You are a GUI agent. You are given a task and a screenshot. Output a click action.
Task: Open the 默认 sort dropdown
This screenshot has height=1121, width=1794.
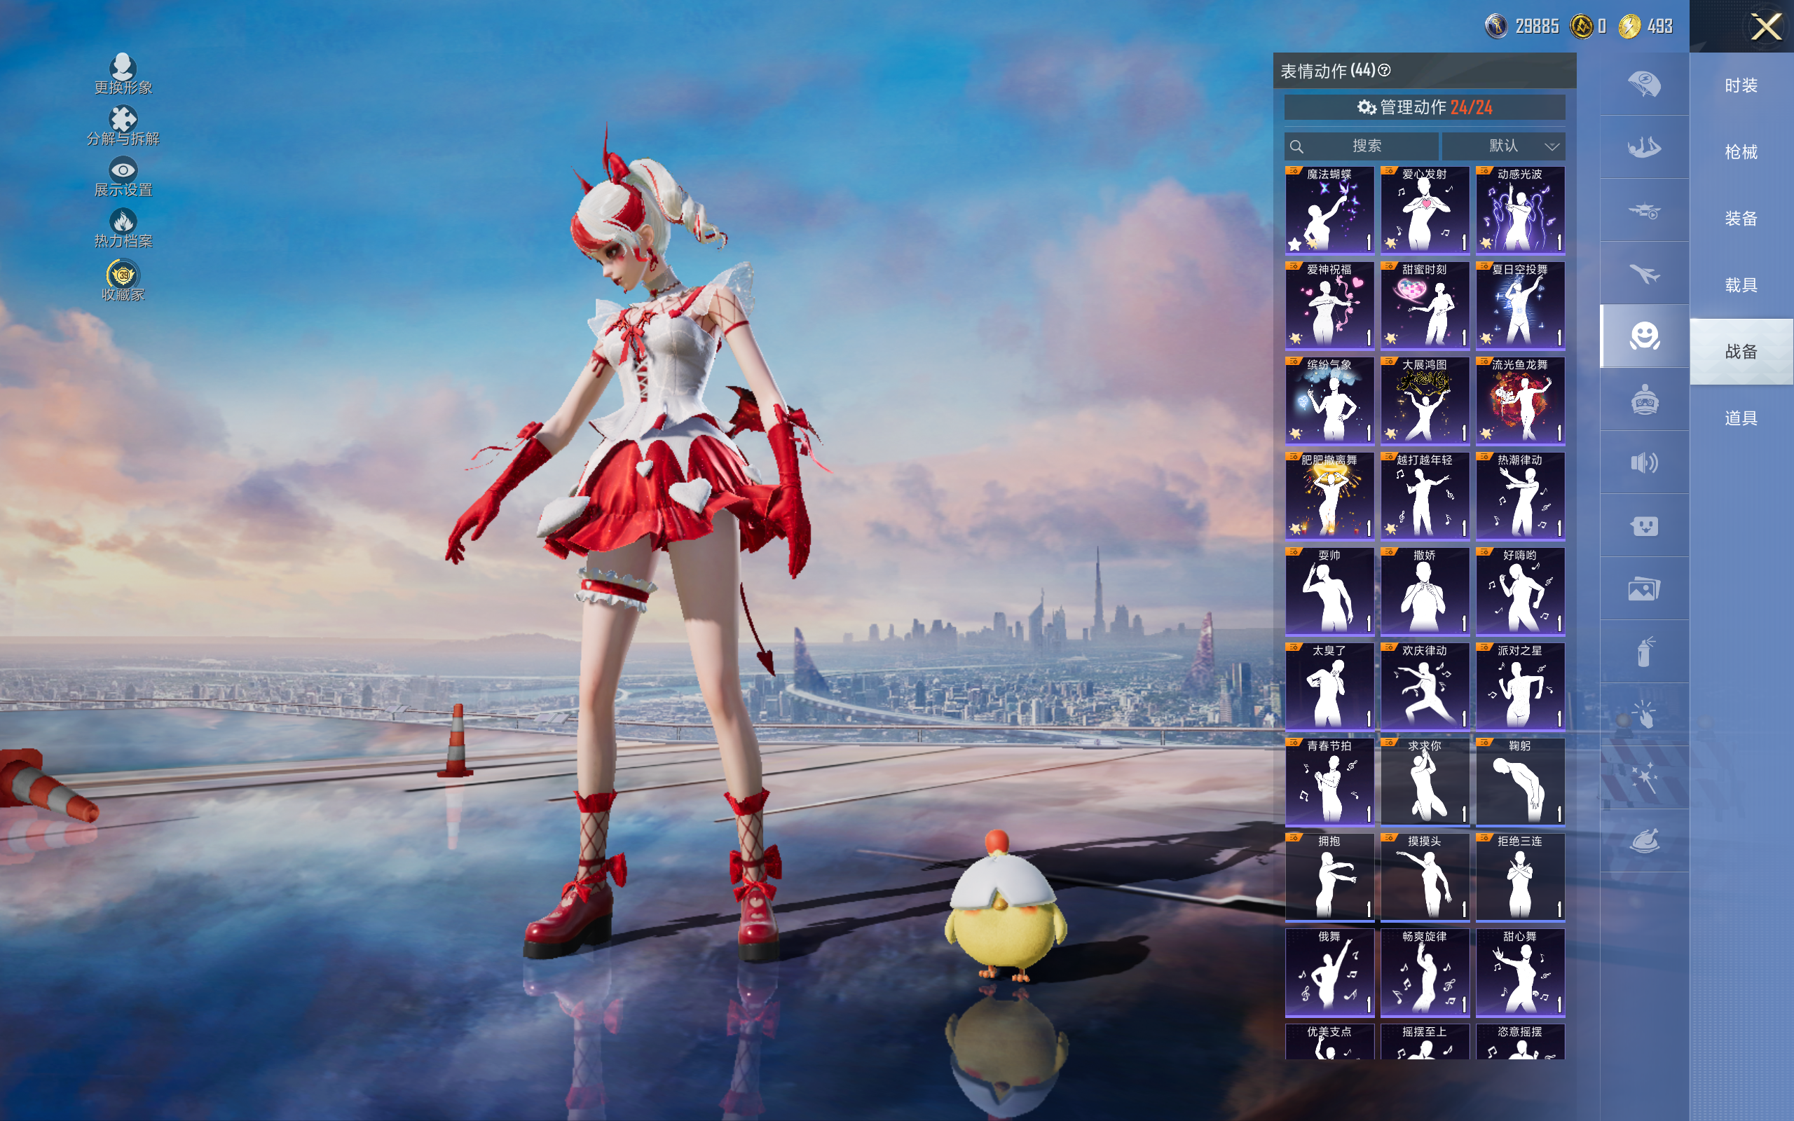coord(1504,146)
